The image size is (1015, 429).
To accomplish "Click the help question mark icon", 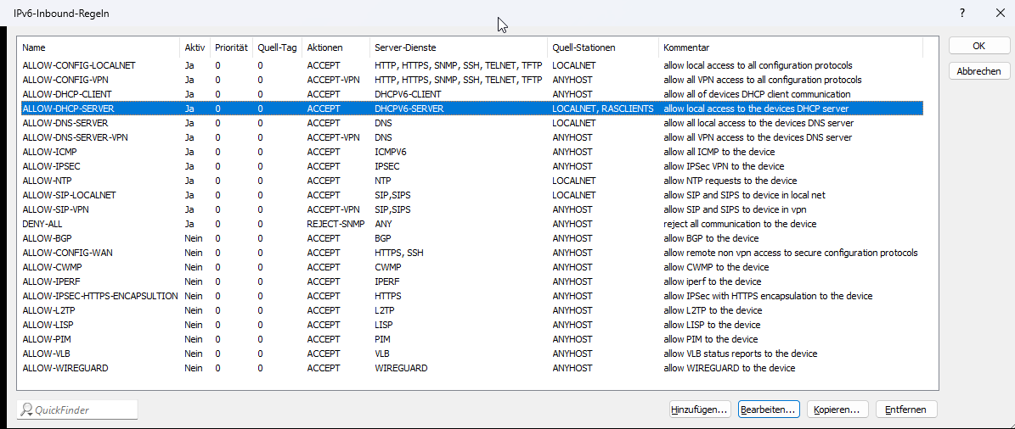I will [x=962, y=14].
